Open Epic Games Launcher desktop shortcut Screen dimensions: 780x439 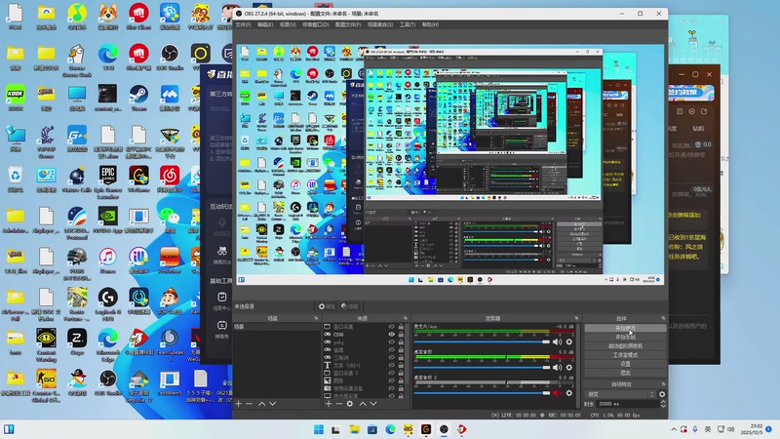[x=108, y=182]
